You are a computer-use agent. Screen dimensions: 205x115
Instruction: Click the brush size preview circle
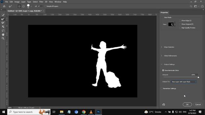(x=28, y=5)
